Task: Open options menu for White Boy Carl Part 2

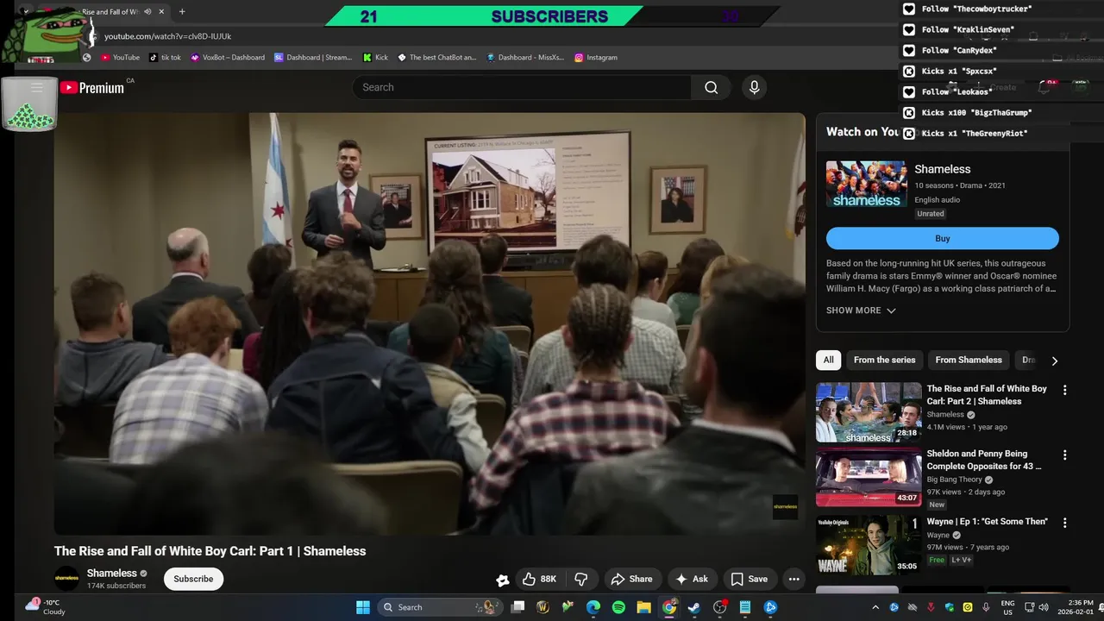Action: 1064,390
